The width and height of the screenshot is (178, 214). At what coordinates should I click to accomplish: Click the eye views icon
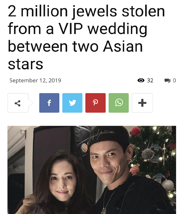[141, 80]
